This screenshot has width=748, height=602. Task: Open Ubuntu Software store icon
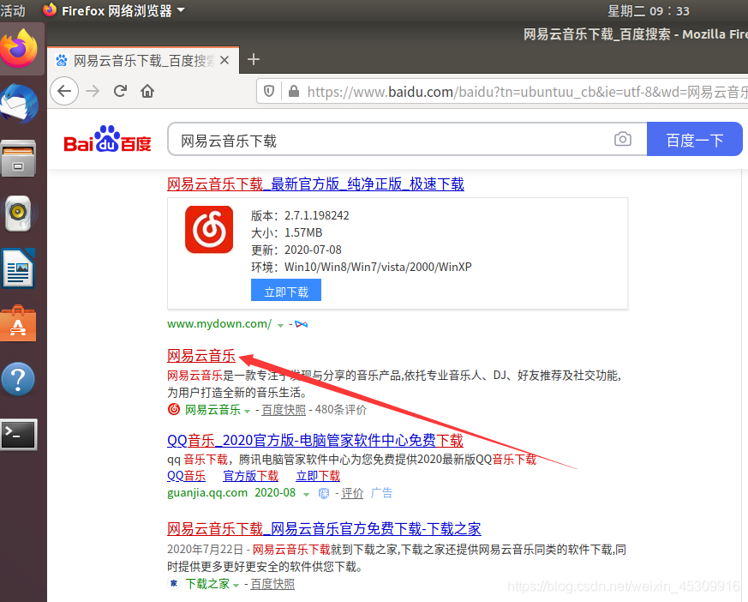coord(18,324)
